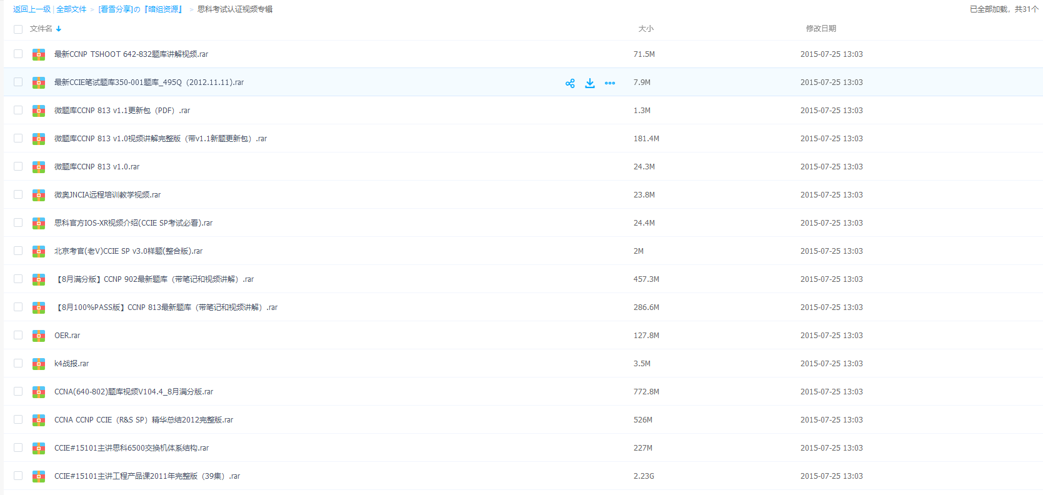Open file CCIE#15101主讲工程产品课2011年完整版
Screen dimensions: 1043x495
[x=147, y=476]
